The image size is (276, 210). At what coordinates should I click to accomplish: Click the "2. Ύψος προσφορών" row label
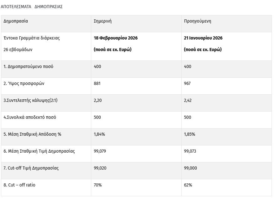pyautogui.click(x=24, y=83)
